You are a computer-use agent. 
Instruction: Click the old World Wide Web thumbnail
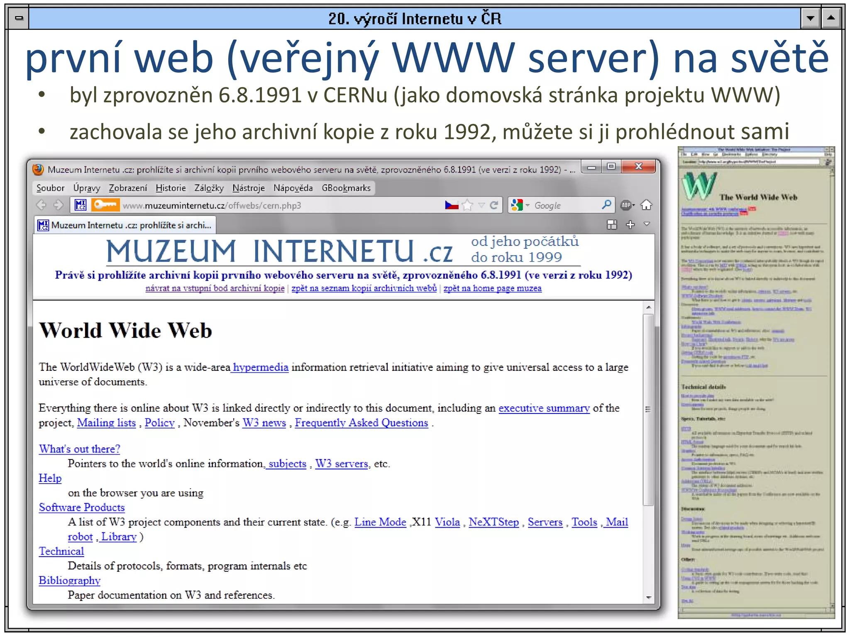point(756,382)
